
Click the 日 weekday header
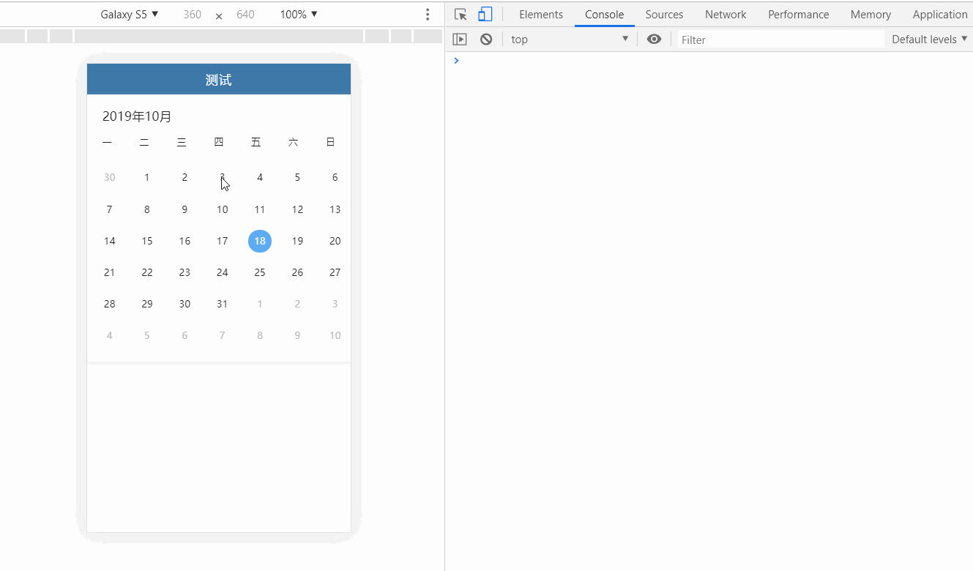click(331, 142)
